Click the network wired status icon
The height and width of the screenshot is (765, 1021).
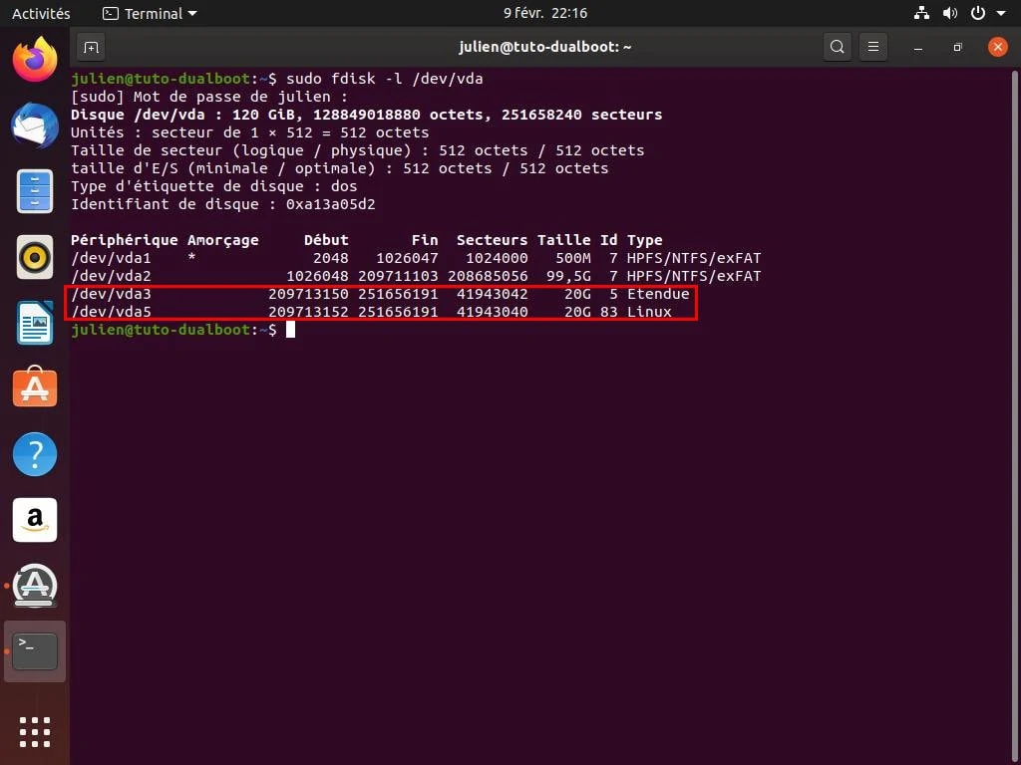pyautogui.click(x=921, y=14)
